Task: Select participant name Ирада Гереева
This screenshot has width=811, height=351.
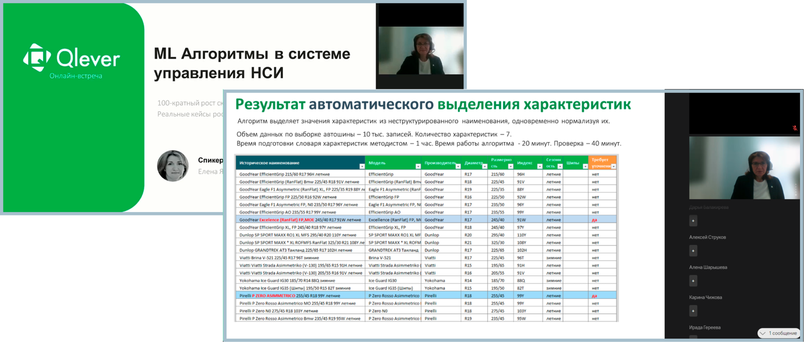Action: 705,327
